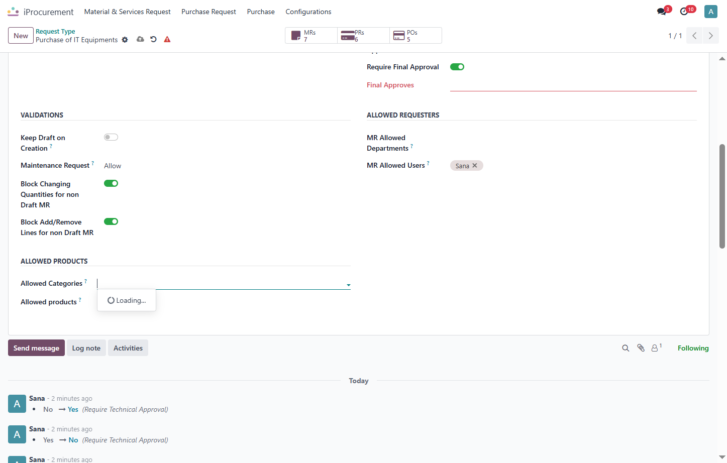The height and width of the screenshot is (463, 727).
Task: Toggle Block Add/Remove Lines for non Draft MR
Action: [x=111, y=221]
